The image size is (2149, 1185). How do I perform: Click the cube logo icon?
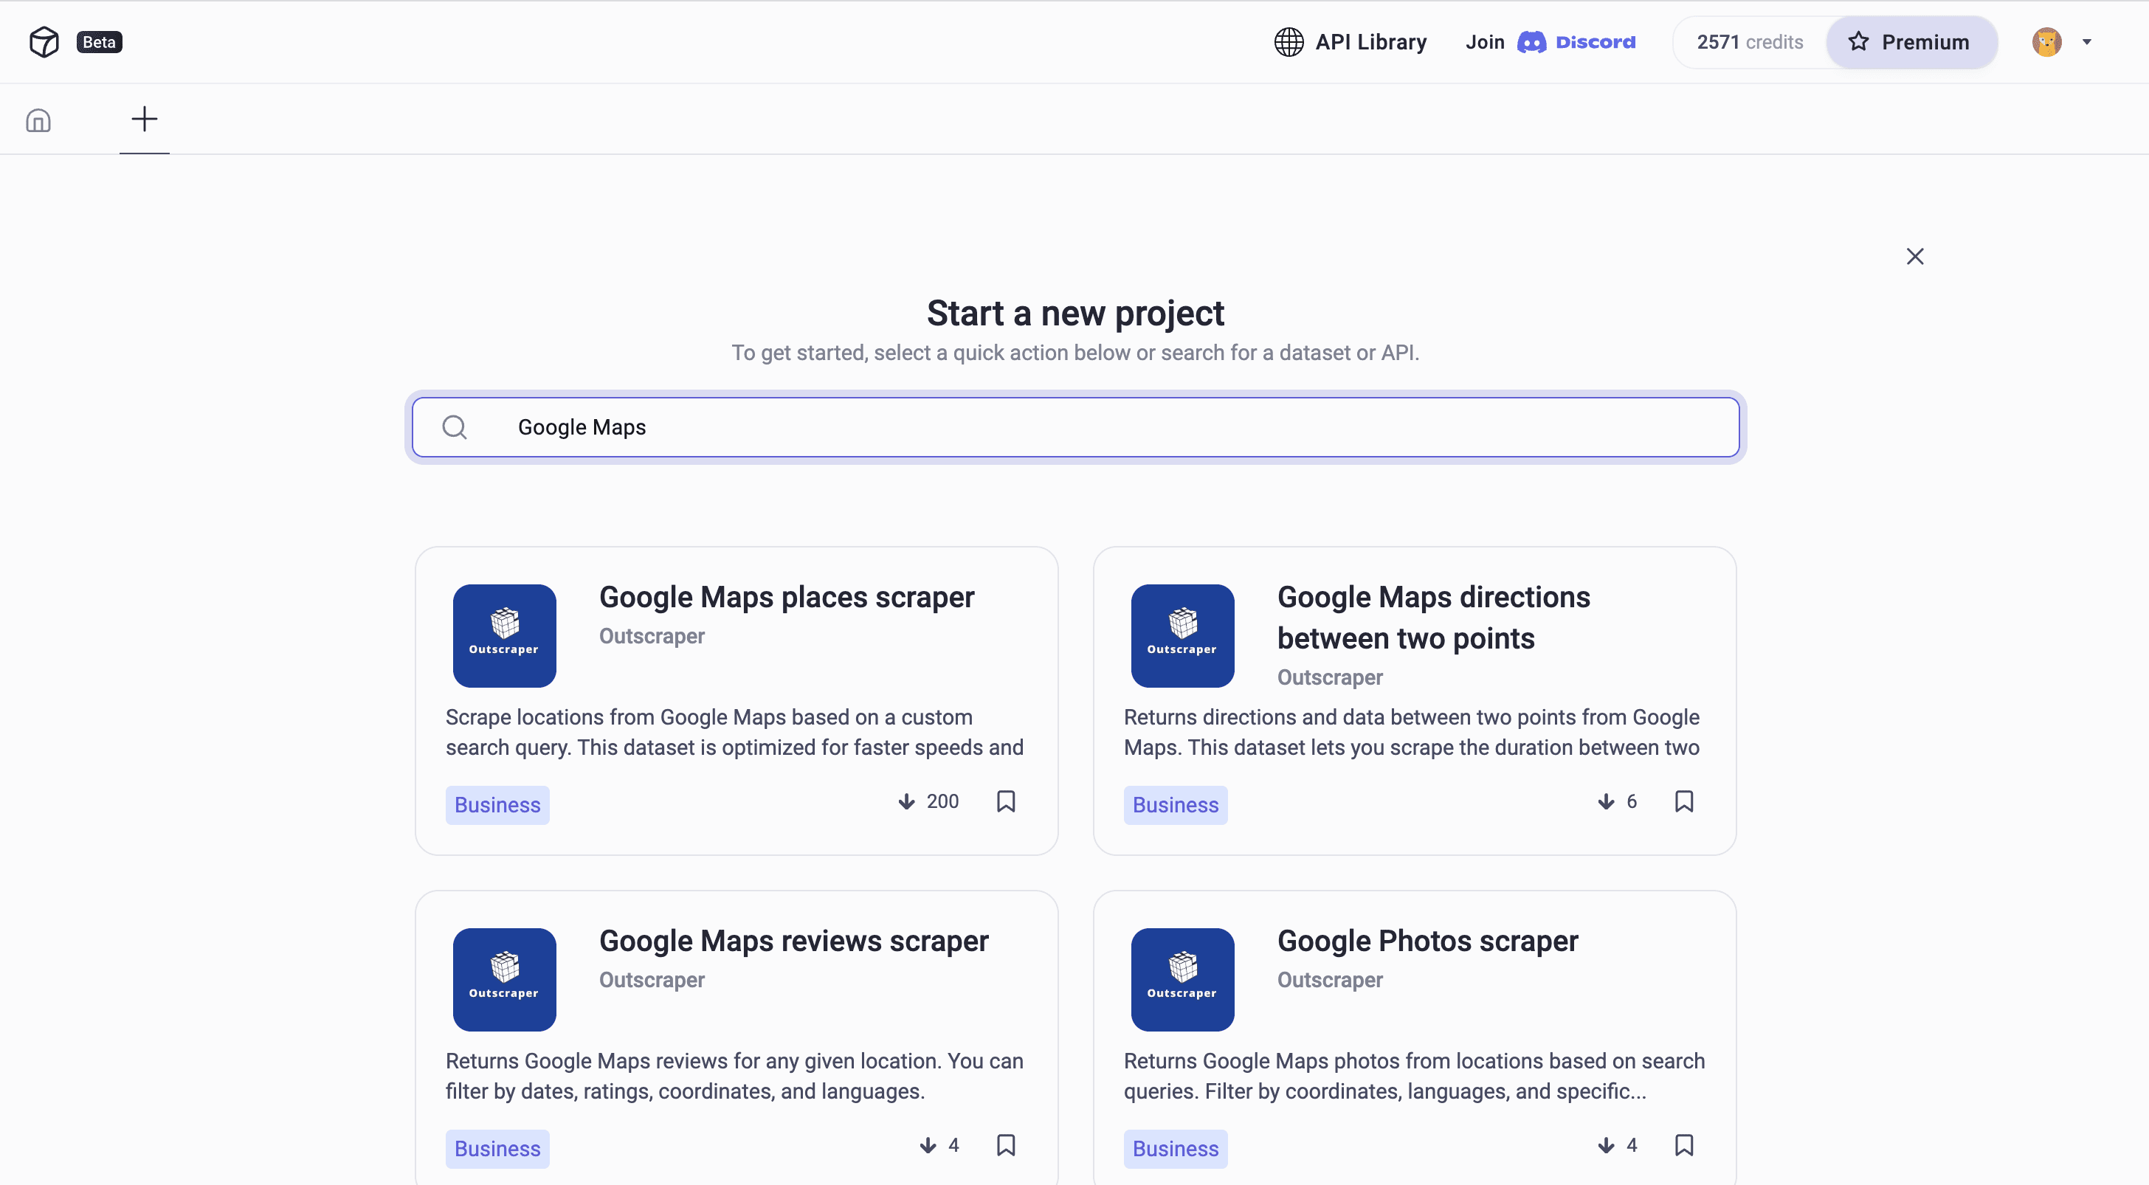pyautogui.click(x=44, y=42)
